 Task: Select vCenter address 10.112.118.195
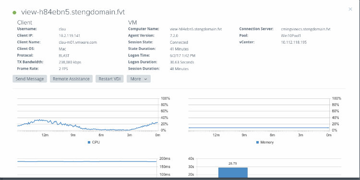(x=294, y=42)
